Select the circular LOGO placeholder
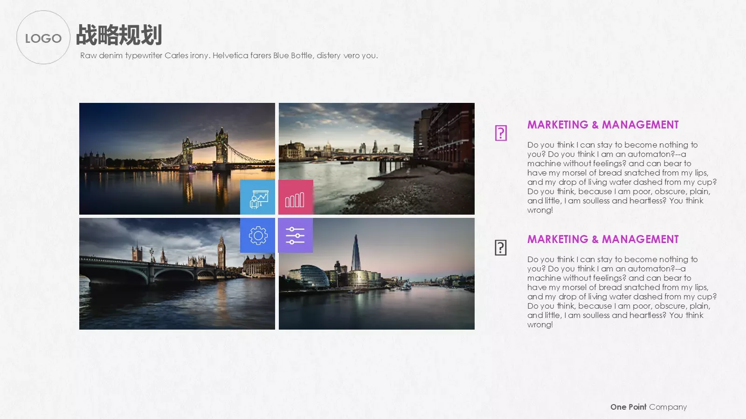Screen dimensions: 746x419 [43, 37]
